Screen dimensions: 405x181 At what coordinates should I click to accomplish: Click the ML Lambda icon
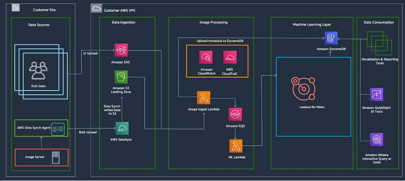236,146
